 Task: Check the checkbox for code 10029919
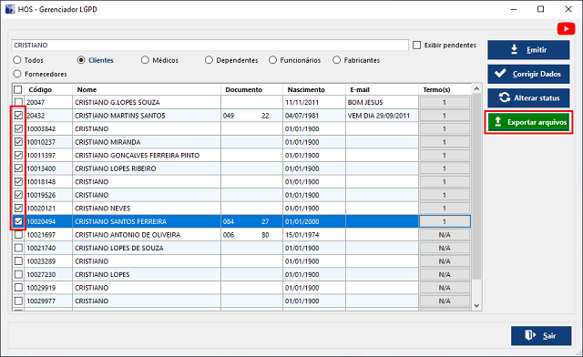tap(18, 288)
